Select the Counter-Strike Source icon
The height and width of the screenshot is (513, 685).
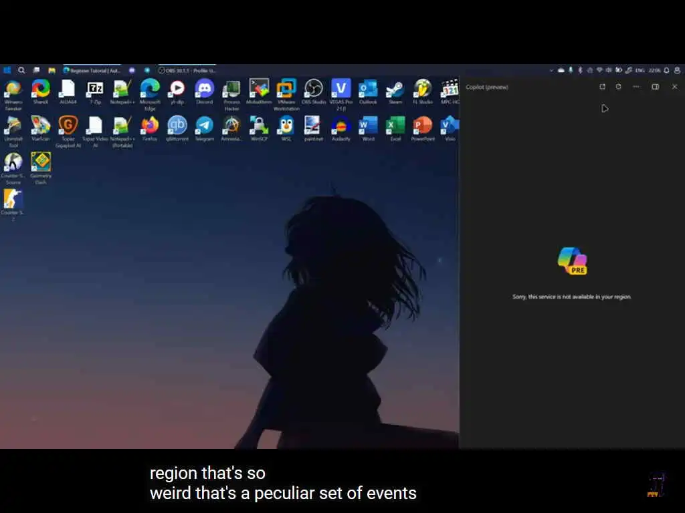point(13,168)
